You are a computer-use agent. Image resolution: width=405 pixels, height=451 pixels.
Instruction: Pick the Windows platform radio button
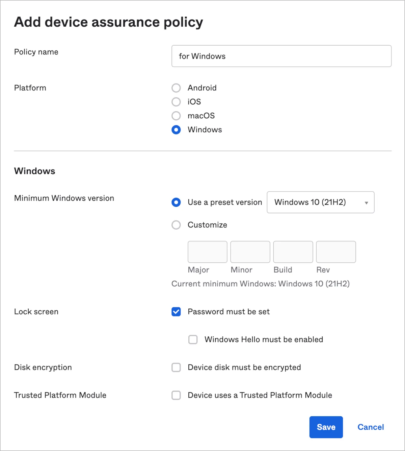point(176,130)
